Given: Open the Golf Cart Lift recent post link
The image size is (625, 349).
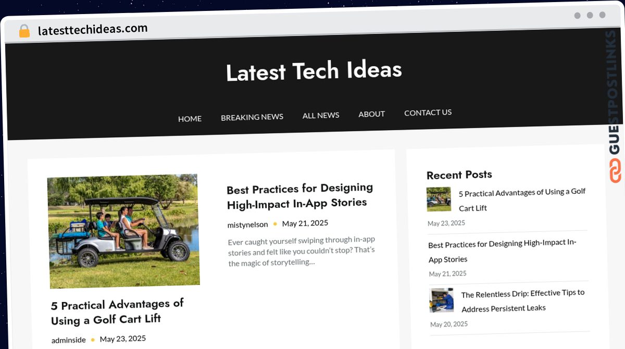Looking at the screenshot, I should coord(522,200).
